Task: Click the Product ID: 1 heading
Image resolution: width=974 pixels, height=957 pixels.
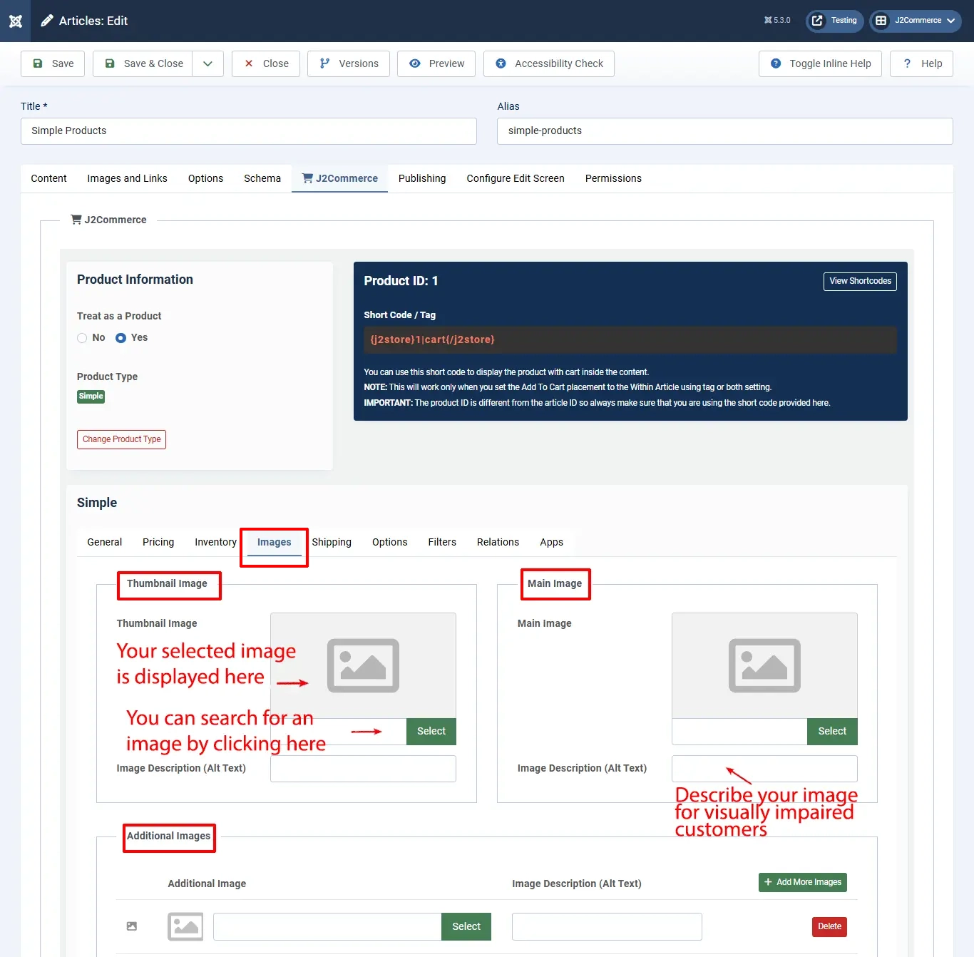Action: point(401,281)
